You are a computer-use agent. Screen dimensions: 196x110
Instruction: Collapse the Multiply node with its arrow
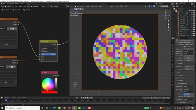pyautogui.click(x=42, y=42)
